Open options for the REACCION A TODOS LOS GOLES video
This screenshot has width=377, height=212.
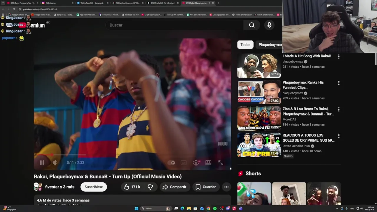pyautogui.click(x=339, y=136)
